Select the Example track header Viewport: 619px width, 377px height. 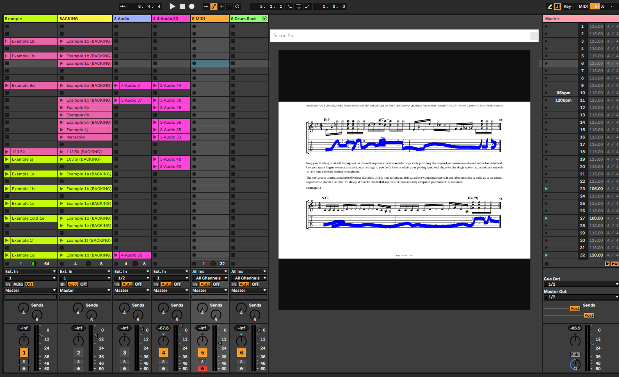[30, 19]
